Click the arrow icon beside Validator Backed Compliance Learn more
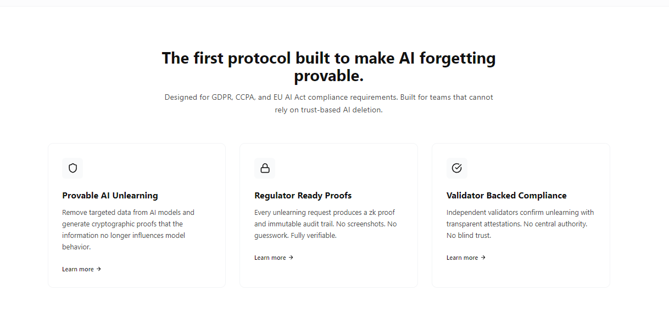This screenshot has width=669, height=319. [x=483, y=257]
